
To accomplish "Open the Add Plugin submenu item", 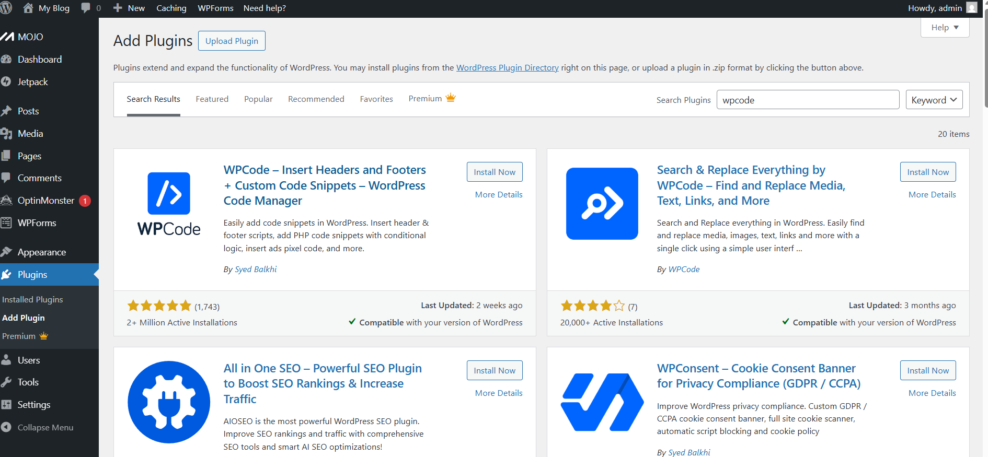I will coord(24,318).
